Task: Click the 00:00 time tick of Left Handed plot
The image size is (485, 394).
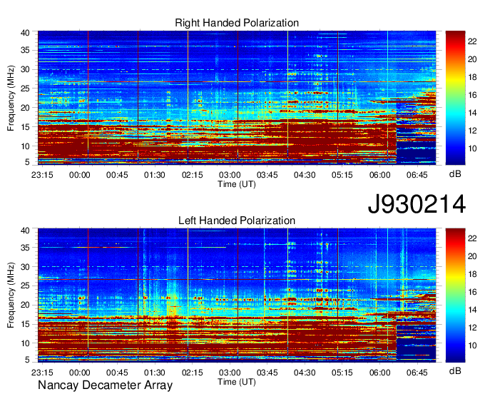Action: pyautogui.click(x=79, y=373)
